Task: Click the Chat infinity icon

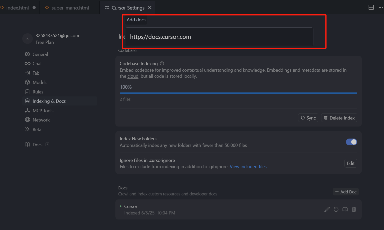Action: click(x=27, y=64)
